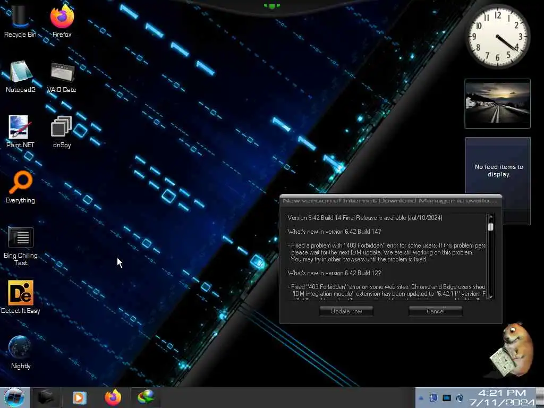Click the blue monitor tray icon
This screenshot has height=408, width=544.
coord(446,398)
